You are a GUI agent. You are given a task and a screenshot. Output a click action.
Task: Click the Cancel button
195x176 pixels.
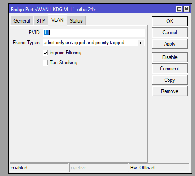(x=170, y=33)
